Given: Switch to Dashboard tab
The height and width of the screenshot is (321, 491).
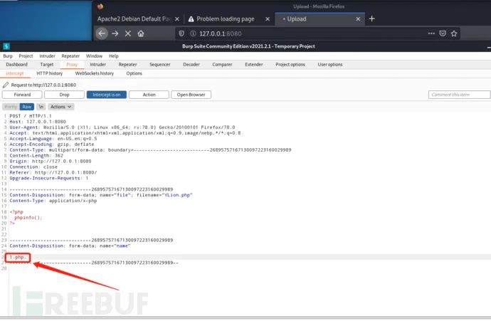Looking at the screenshot, I should pos(16,65).
